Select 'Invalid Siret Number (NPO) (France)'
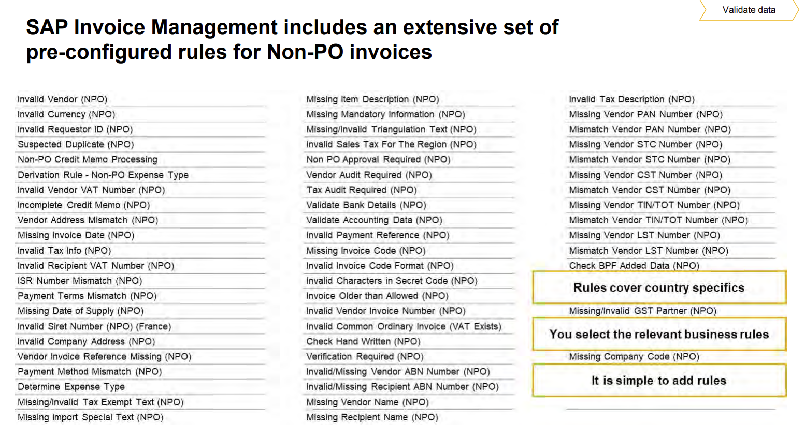The width and height of the screenshot is (805, 425). coord(94,326)
